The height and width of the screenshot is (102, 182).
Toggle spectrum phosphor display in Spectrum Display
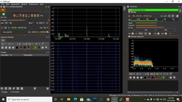click(21, 48)
